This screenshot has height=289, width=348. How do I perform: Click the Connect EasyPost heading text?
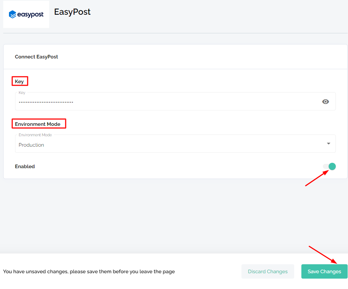tap(36, 57)
